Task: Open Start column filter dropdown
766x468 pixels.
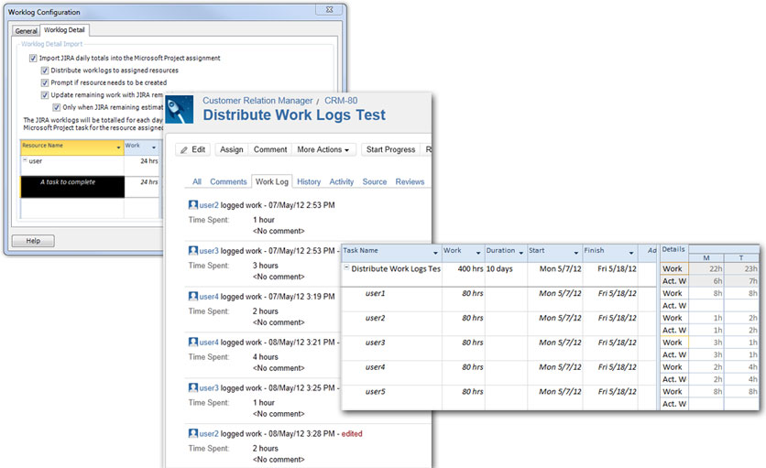Action: click(576, 253)
